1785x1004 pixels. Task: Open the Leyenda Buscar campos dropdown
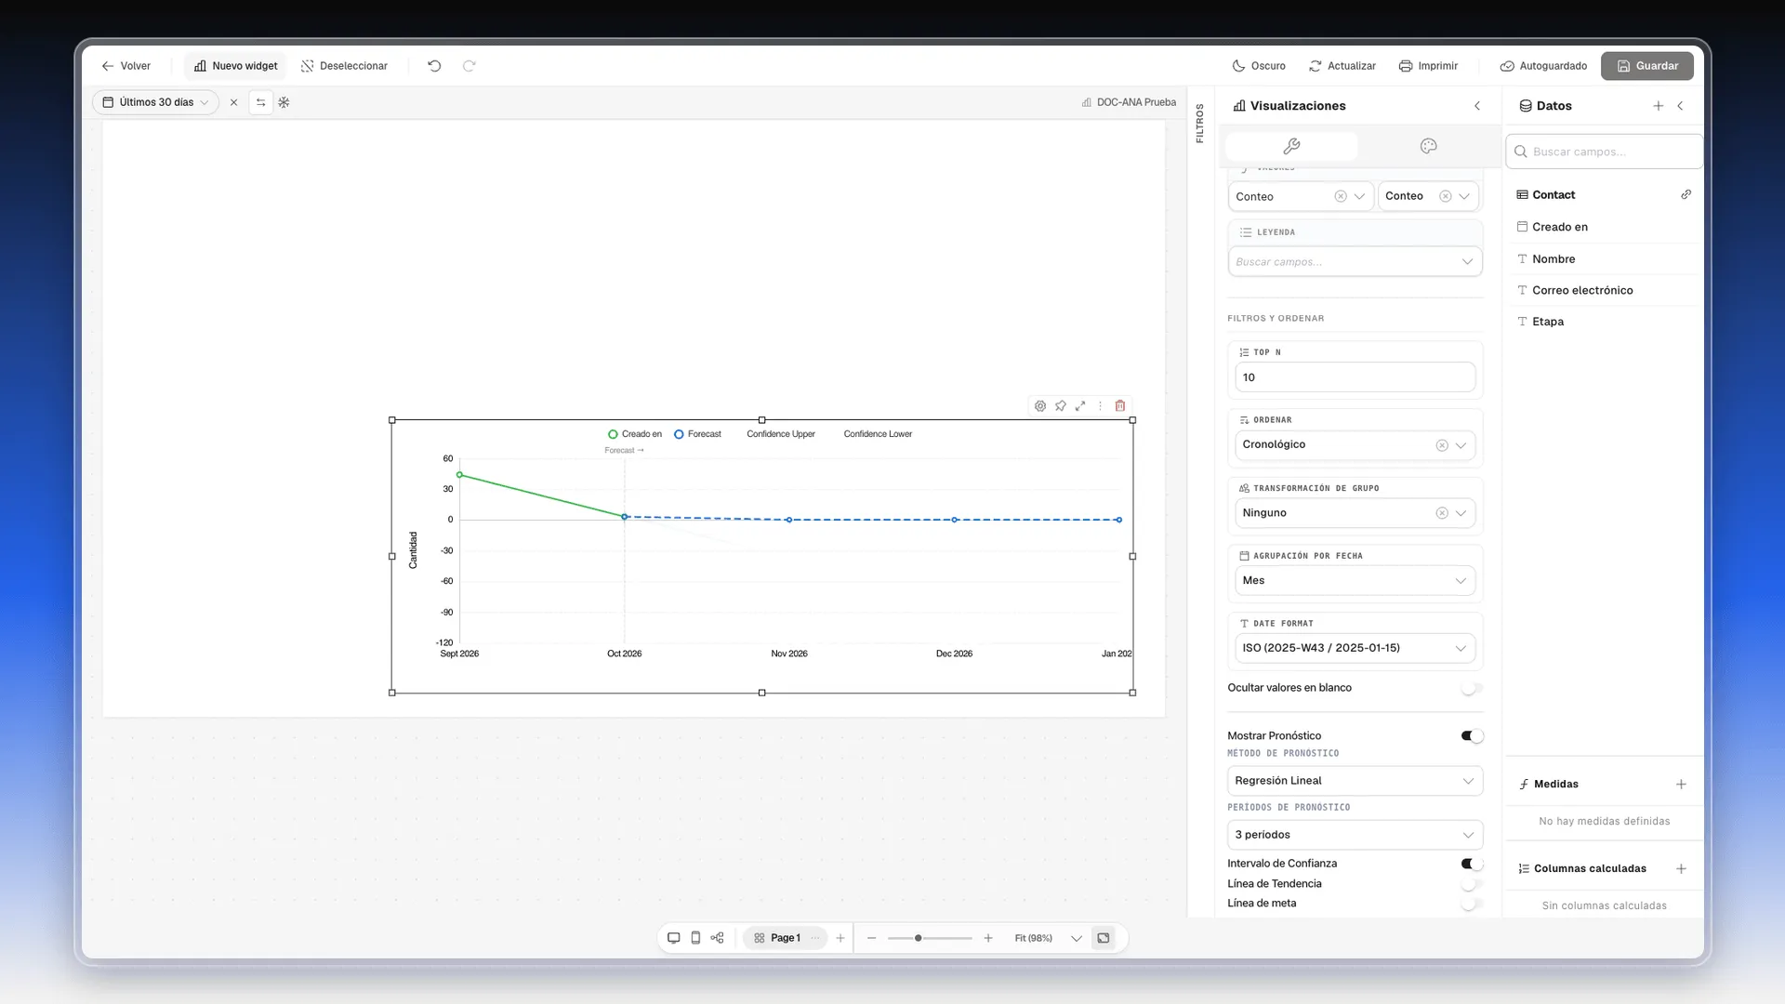click(1355, 262)
